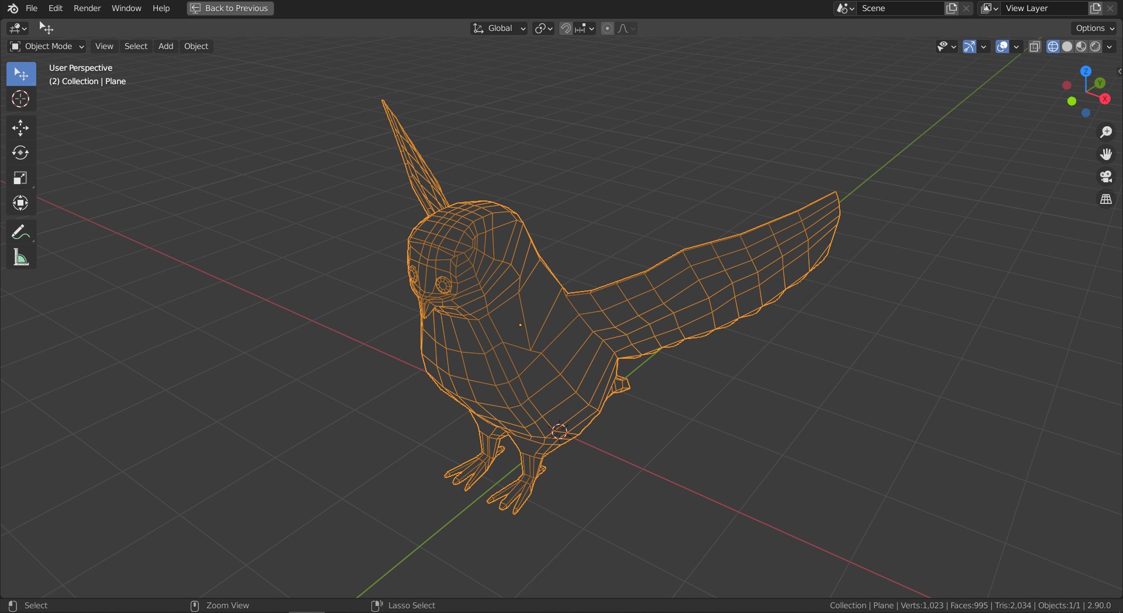Image resolution: width=1123 pixels, height=613 pixels.
Task: Click the Y axis on navigation gizmo
Action: click(1100, 83)
